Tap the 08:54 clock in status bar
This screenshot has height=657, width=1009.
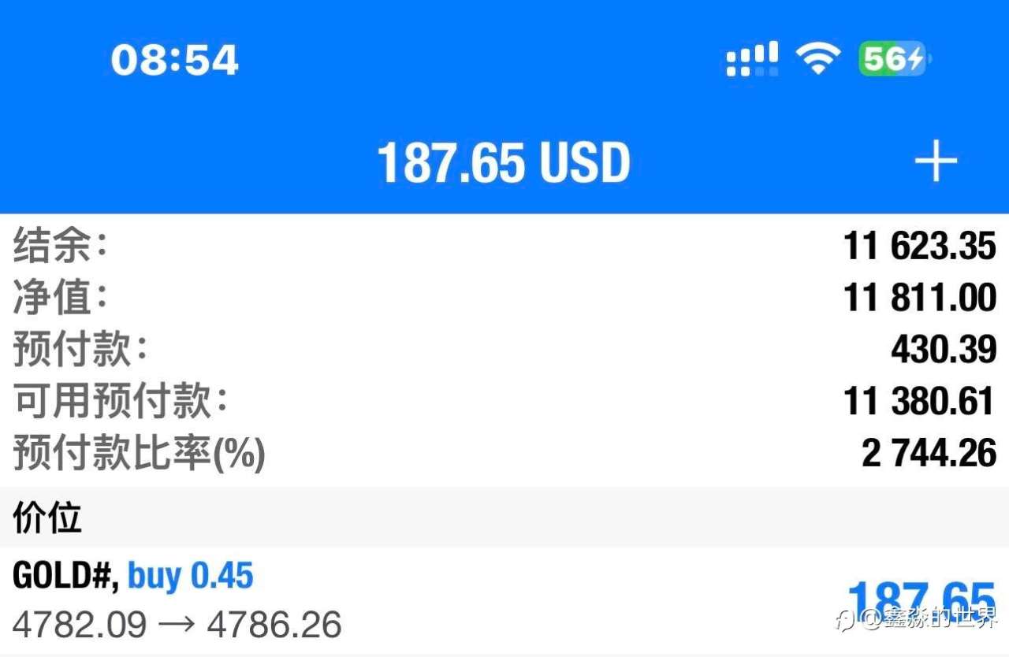point(174,60)
